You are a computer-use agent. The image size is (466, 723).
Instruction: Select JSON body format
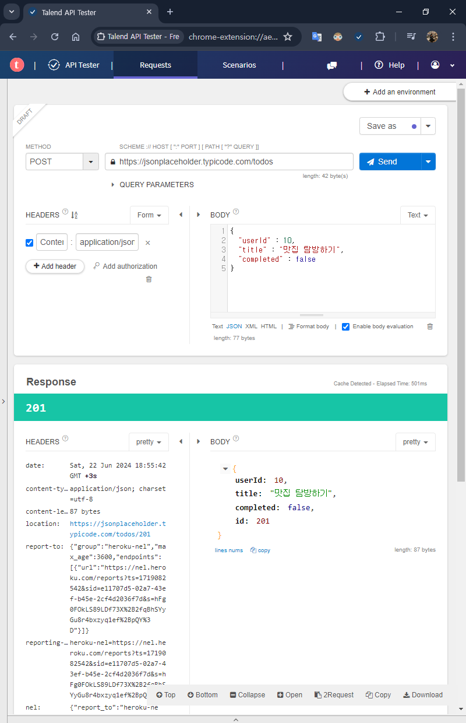point(234,327)
